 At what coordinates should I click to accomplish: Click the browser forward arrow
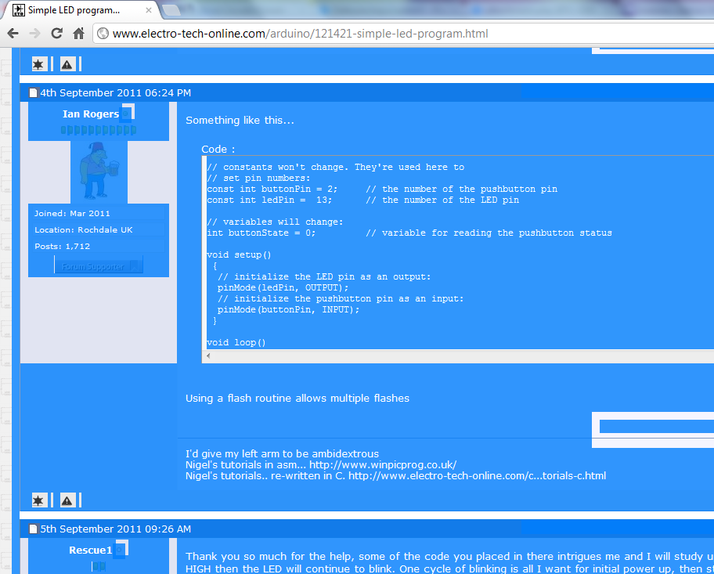point(34,34)
